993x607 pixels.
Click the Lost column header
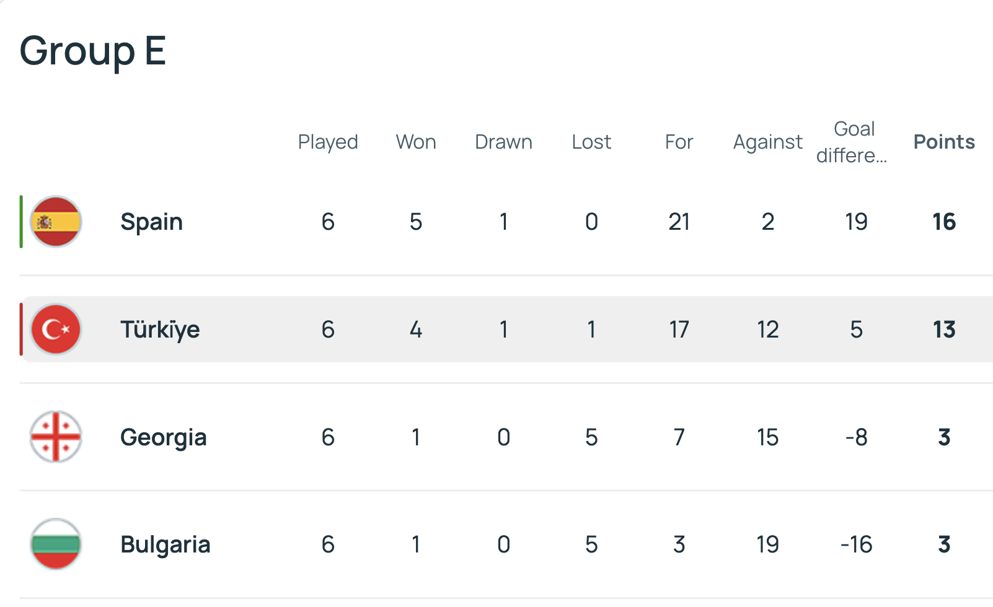coord(591,142)
